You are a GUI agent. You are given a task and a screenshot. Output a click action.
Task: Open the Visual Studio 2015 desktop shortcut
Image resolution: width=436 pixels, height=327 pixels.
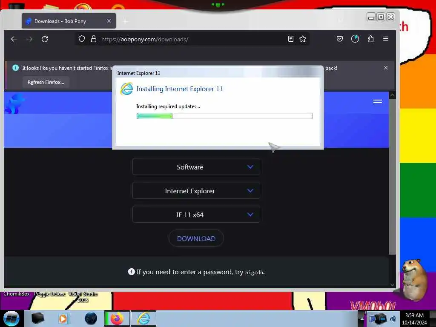click(x=83, y=297)
